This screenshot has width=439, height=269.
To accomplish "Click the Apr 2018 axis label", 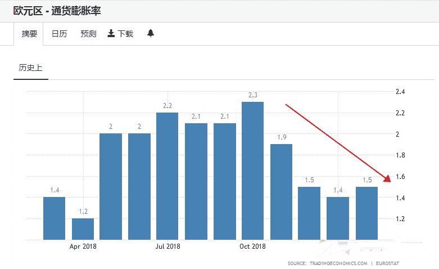I will (83, 246).
